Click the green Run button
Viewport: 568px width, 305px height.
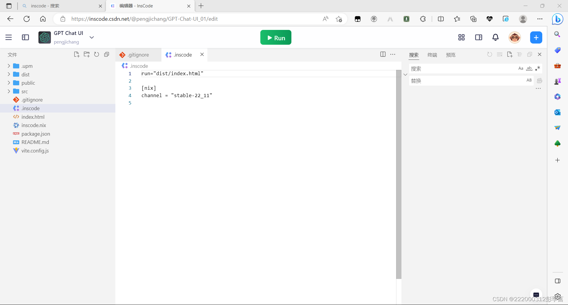[x=276, y=38]
